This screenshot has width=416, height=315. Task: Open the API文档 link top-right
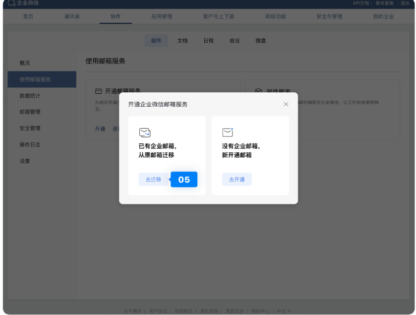(x=359, y=4)
